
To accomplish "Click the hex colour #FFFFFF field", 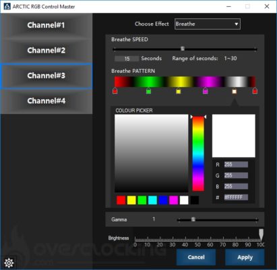I will tap(236, 197).
